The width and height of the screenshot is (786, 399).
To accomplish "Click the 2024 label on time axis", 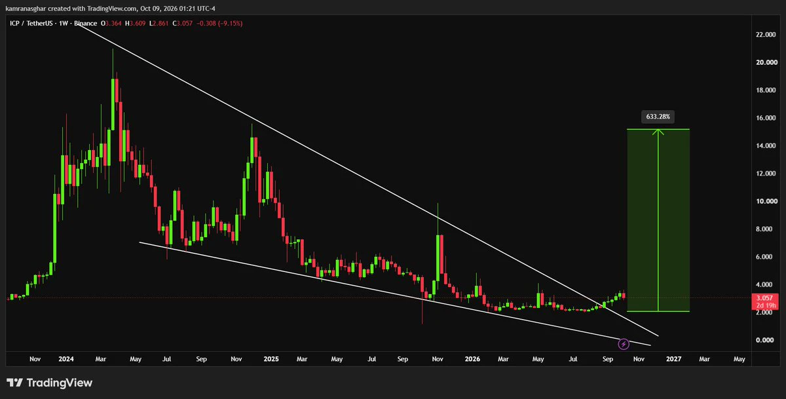I will [x=65, y=359].
